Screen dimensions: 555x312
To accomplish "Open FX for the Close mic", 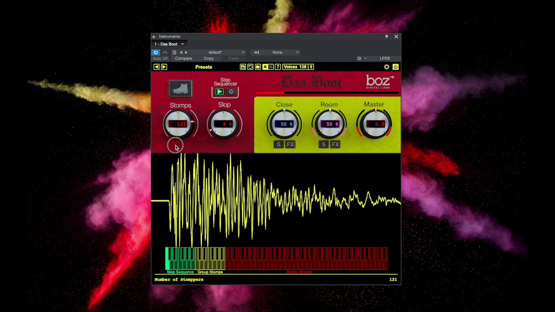I will tap(291, 144).
